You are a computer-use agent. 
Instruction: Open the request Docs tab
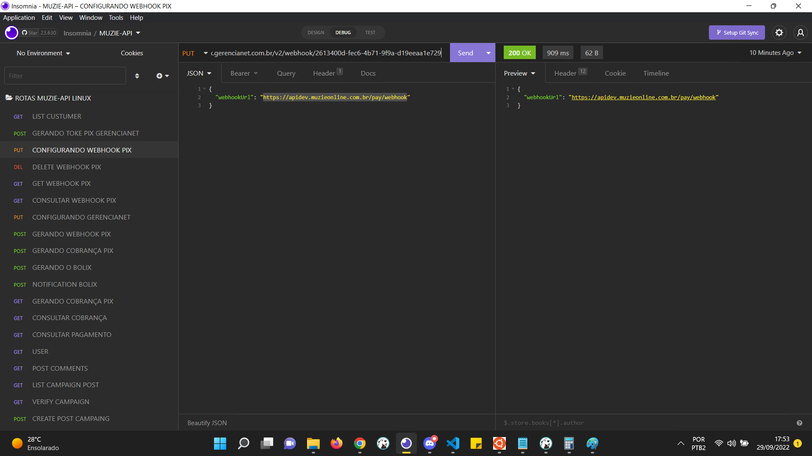click(x=368, y=73)
